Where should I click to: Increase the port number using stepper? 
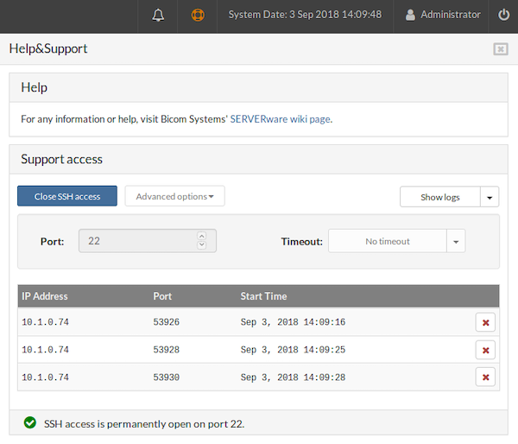click(x=202, y=237)
